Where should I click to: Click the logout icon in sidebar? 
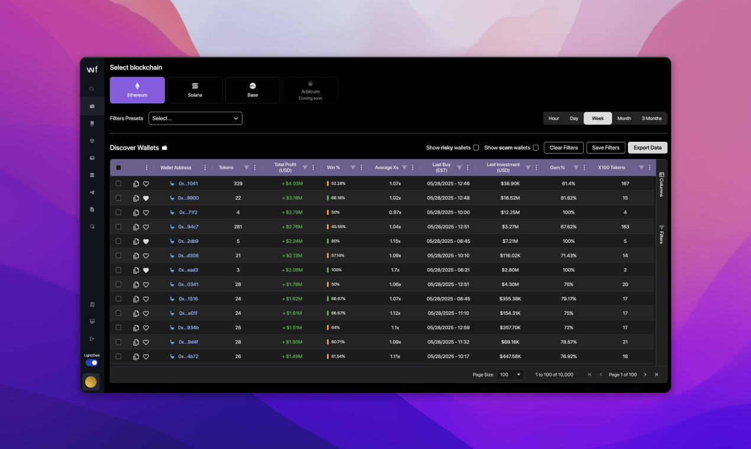tap(92, 339)
